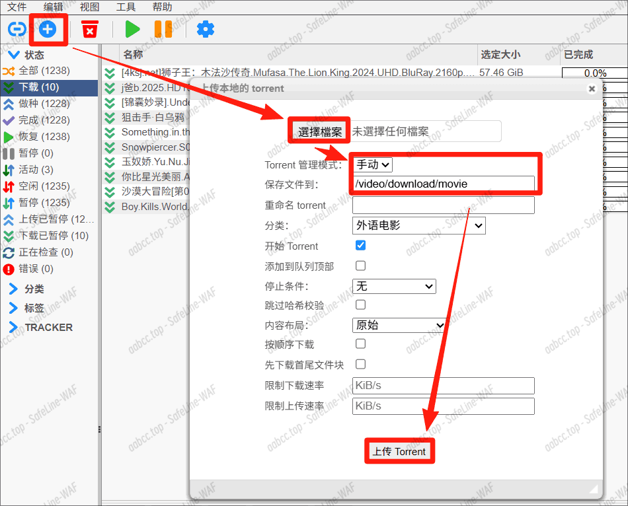Open the 编辑 menu

coord(54,7)
